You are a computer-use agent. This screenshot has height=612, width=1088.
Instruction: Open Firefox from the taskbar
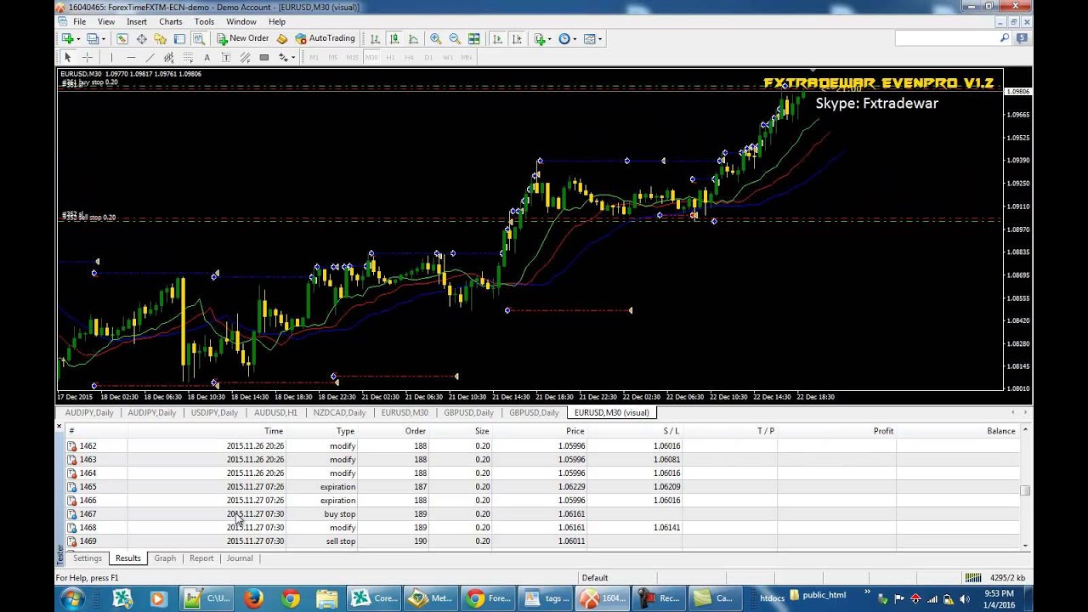point(252,598)
